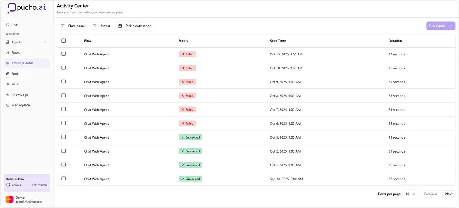Click the Start Time column header
The width and height of the screenshot is (459, 208).
277,41
